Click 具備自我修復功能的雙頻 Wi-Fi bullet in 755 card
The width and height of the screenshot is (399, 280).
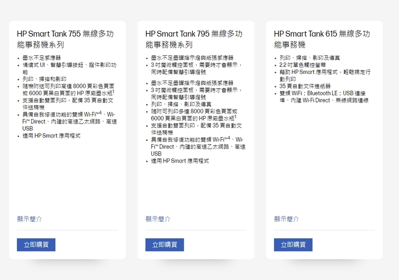pyautogui.click(x=70, y=121)
